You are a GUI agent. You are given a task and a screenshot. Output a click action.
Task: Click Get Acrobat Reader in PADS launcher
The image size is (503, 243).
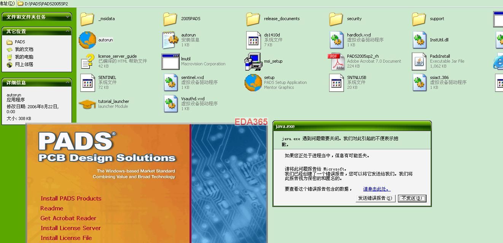point(68,218)
